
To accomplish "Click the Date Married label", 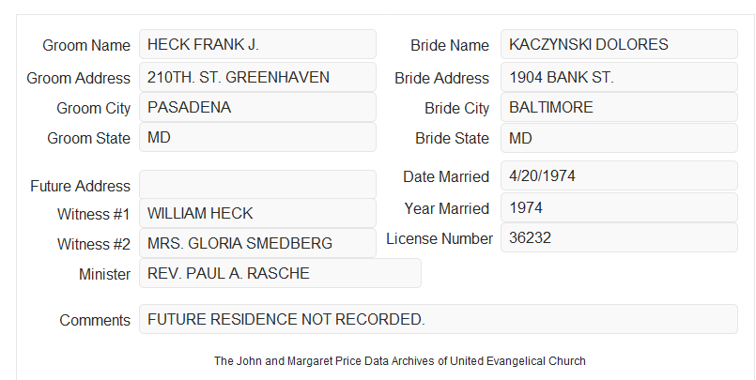I will 446,176.
